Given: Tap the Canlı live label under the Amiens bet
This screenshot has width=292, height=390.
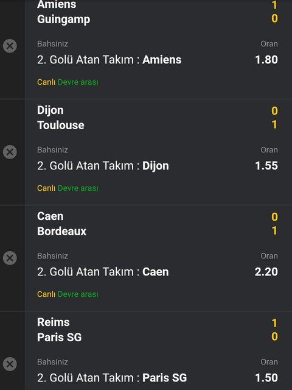Looking at the screenshot, I should coord(46,82).
